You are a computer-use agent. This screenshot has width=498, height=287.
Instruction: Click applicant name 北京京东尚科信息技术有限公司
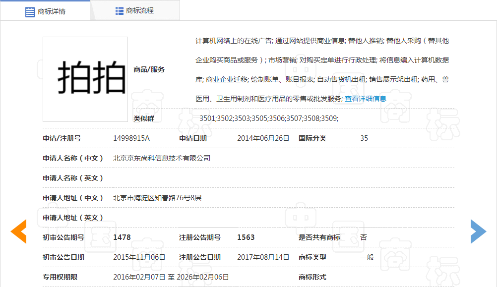click(162, 158)
